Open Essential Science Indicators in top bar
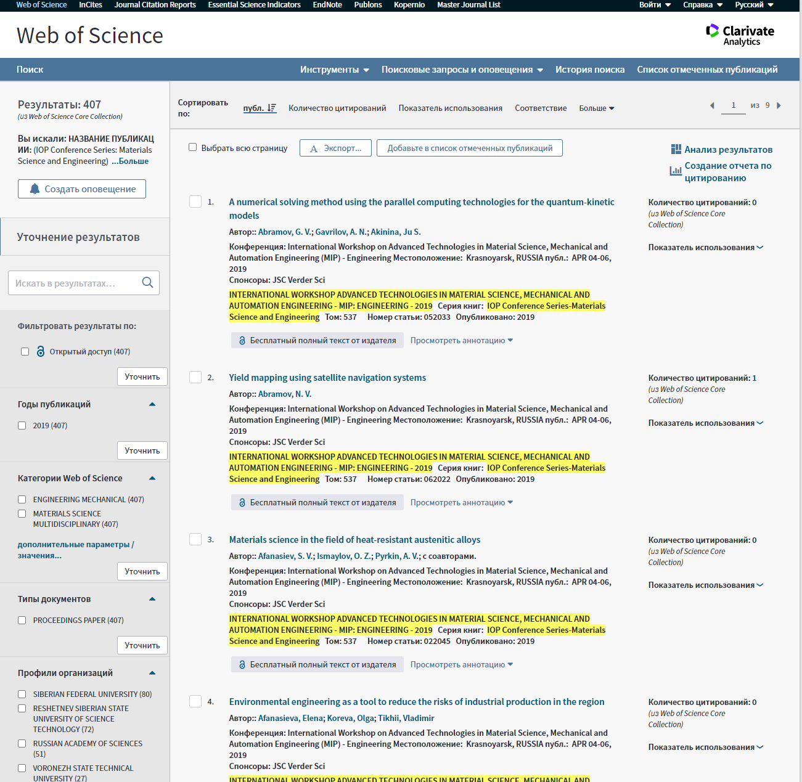Screen dimensions: 802x782 (255, 5)
